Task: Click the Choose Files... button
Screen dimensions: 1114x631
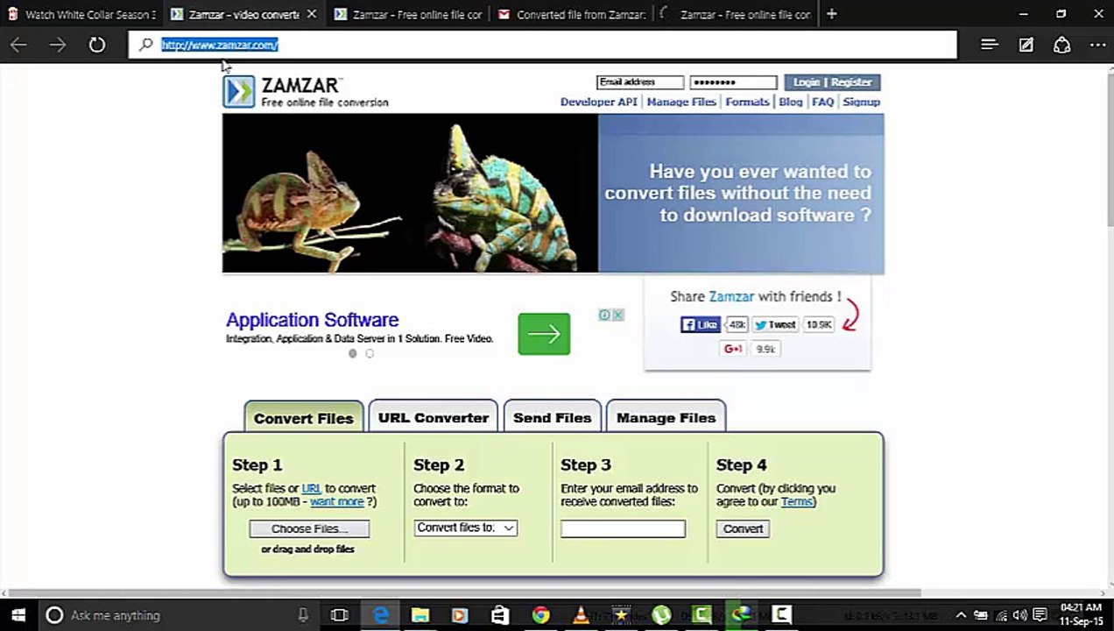Action: (309, 528)
